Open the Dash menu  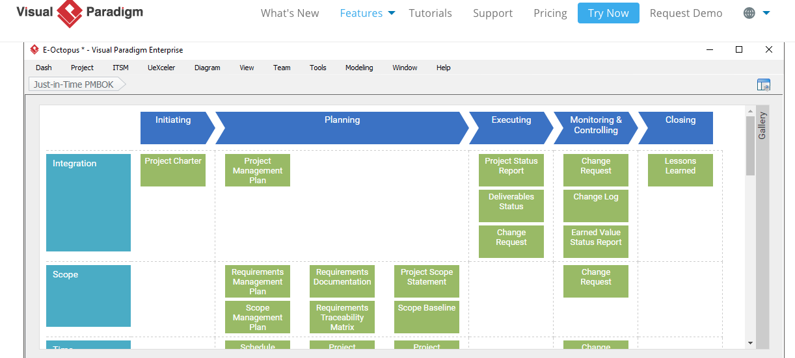[x=44, y=68]
